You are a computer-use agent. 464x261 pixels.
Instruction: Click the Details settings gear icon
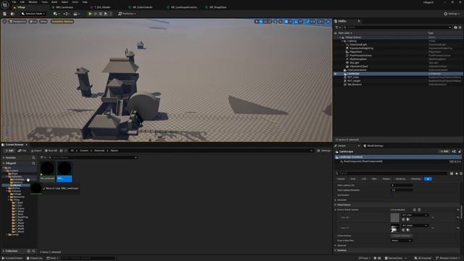point(461,173)
